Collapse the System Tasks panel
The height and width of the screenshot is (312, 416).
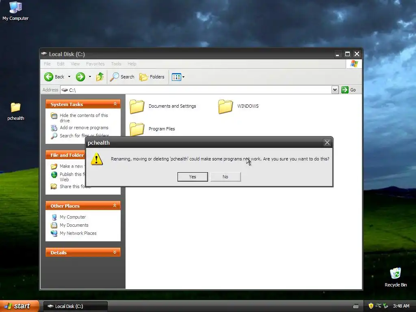pos(115,104)
